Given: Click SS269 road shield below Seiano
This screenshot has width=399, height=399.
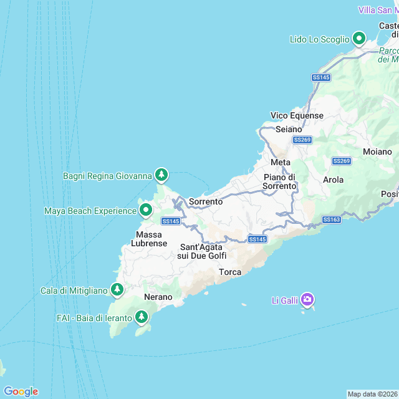Looking at the screenshot, I should tap(302, 140).
